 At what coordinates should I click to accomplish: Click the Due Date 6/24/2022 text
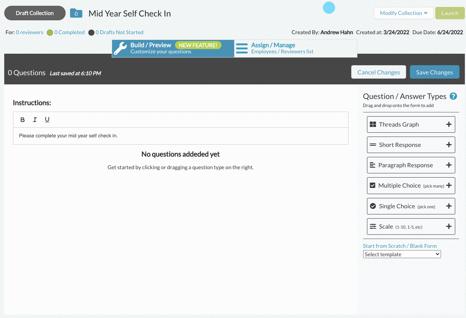(438, 32)
